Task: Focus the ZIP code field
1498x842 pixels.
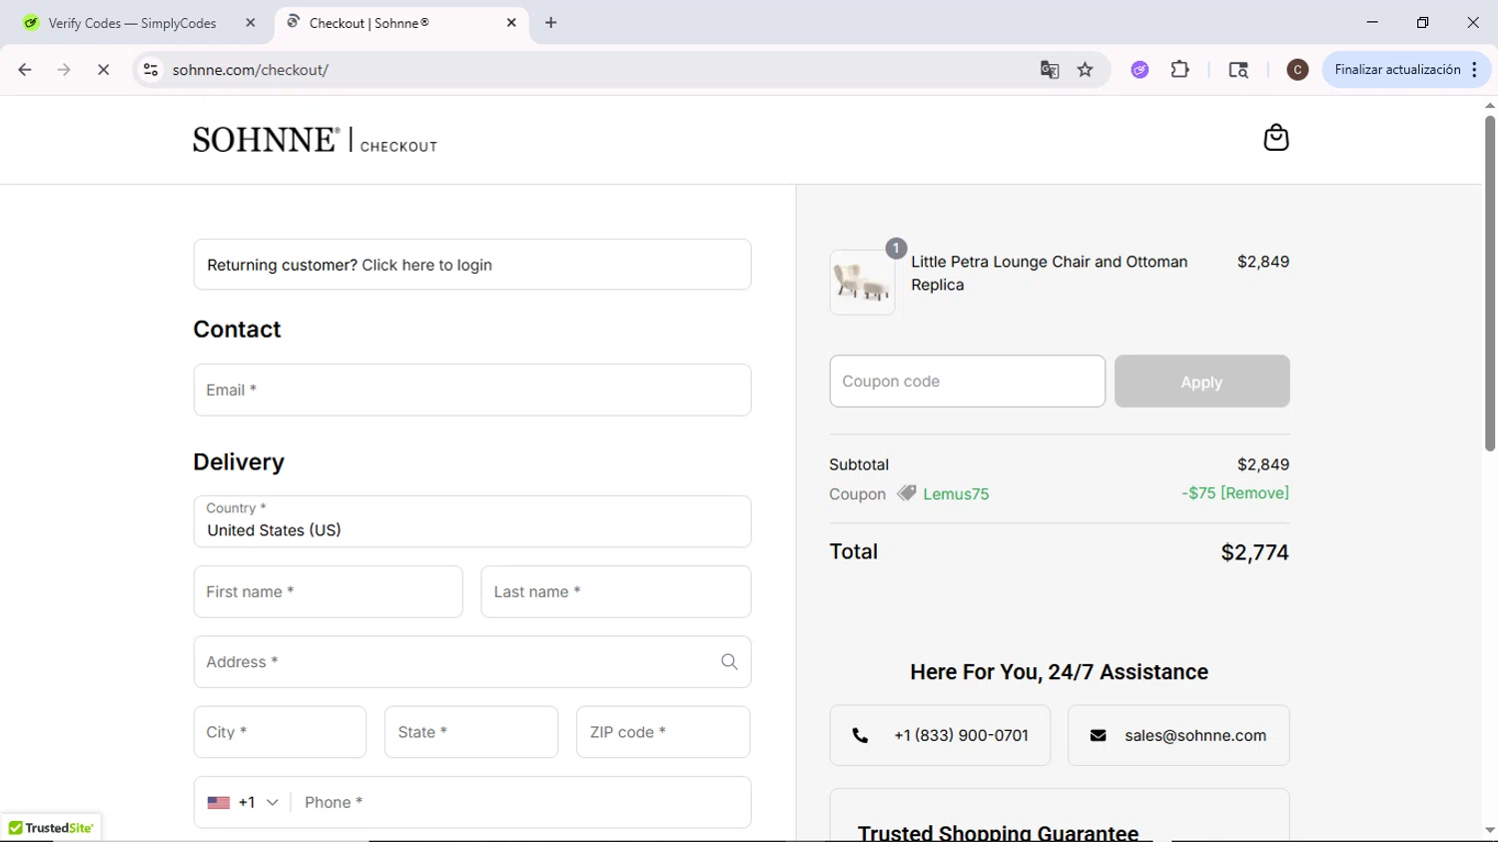Action: tap(663, 732)
